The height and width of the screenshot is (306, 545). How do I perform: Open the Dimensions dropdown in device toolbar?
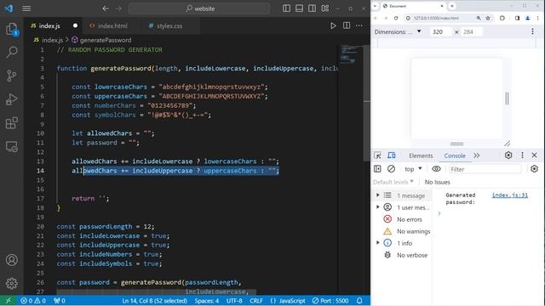pos(398,31)
